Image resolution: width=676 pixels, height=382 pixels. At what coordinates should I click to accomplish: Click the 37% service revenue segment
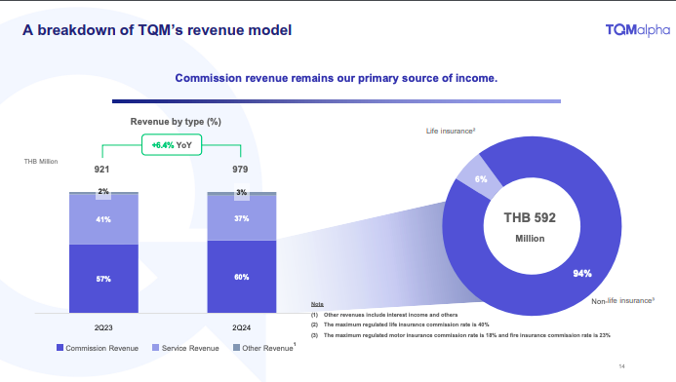click(x=242, y=217)
